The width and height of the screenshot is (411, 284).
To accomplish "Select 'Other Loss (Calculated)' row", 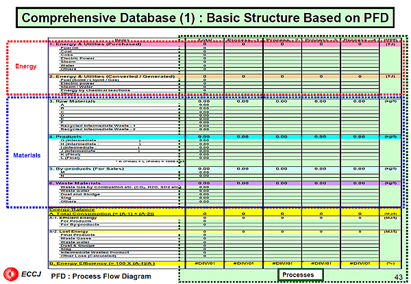I will [x=88, y=256].
